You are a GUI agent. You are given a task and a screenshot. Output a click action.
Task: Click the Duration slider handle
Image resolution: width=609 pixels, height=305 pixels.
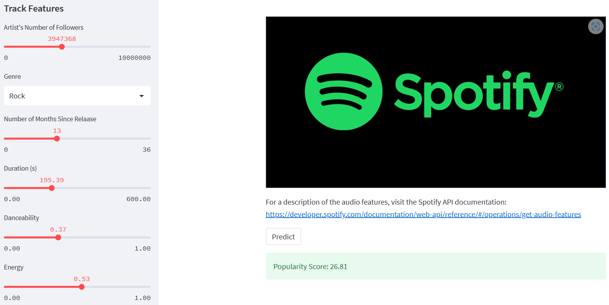point(52,188)
